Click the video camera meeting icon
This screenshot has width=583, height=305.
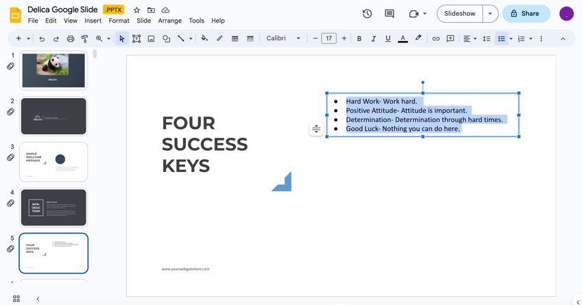[x=414, y=14]
